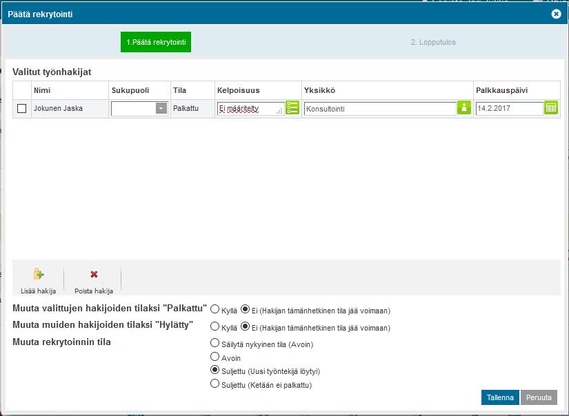Open the Palkkauspäivä calendar icon
The width and height of the screenshot is (569, 416).
pyautogui.click(x=551, y=107)
